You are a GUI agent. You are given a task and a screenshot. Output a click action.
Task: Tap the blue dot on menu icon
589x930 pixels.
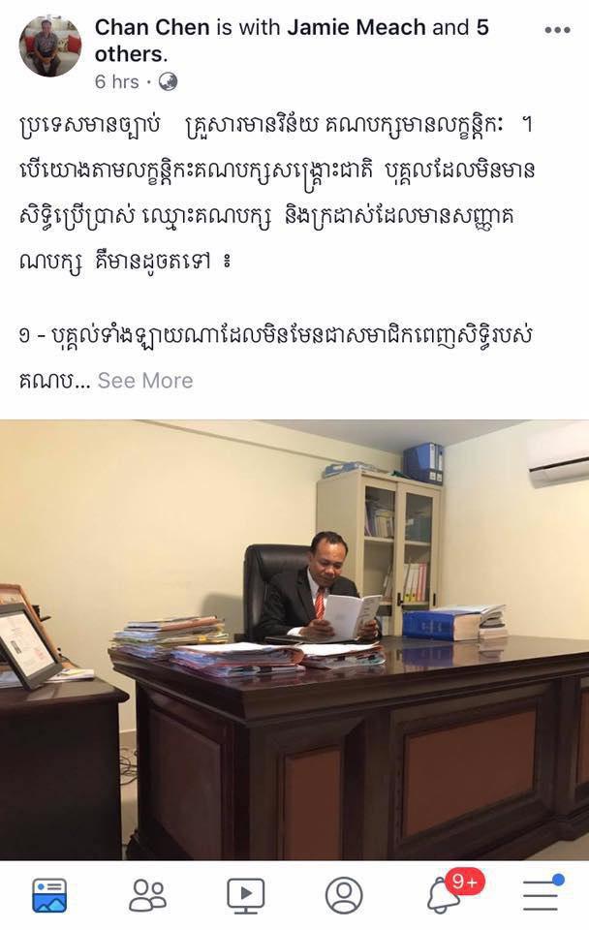(x=558, y=879)
